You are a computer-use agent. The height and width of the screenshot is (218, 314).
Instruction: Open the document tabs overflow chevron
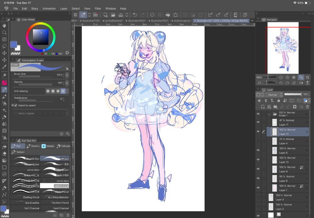[252, 21]
